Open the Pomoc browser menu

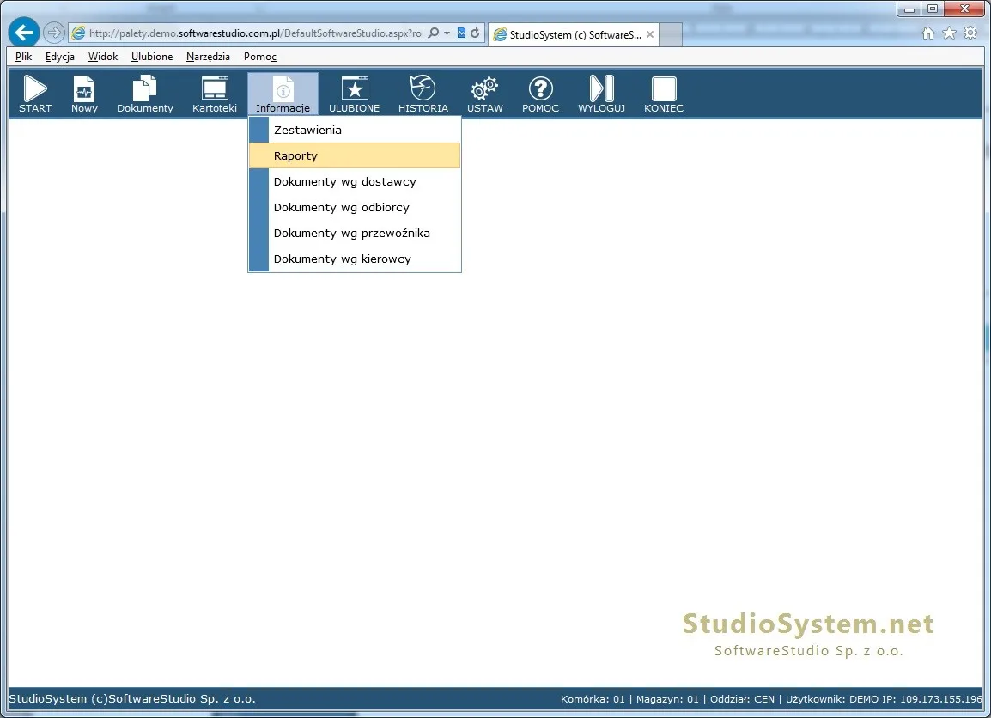[259, 56]
